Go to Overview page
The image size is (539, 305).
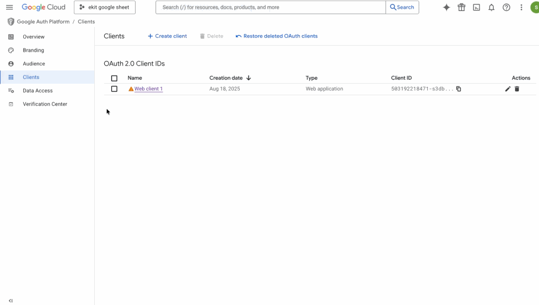pyautogui.click(x=34, y=37)
